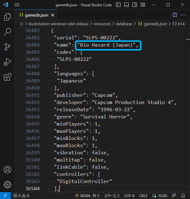Click the "controllers" key
The image size is (190, 199).
pyautogui.click(x=73, y=174)
